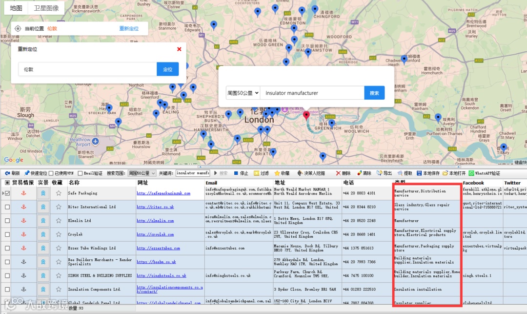527x314 pixels.
Task: Switch to the 地图 map tab
Action: pos(16,8)
